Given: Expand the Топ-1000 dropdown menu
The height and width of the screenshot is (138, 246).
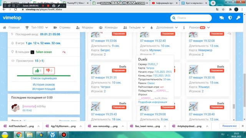Looking at the screenshot, I should tap(37, 28).
